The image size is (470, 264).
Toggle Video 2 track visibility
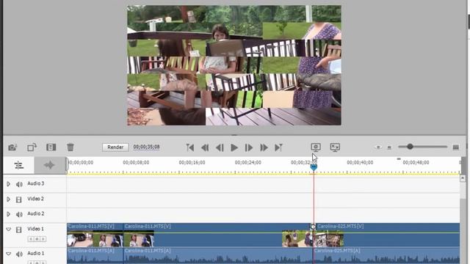(18, 199)
